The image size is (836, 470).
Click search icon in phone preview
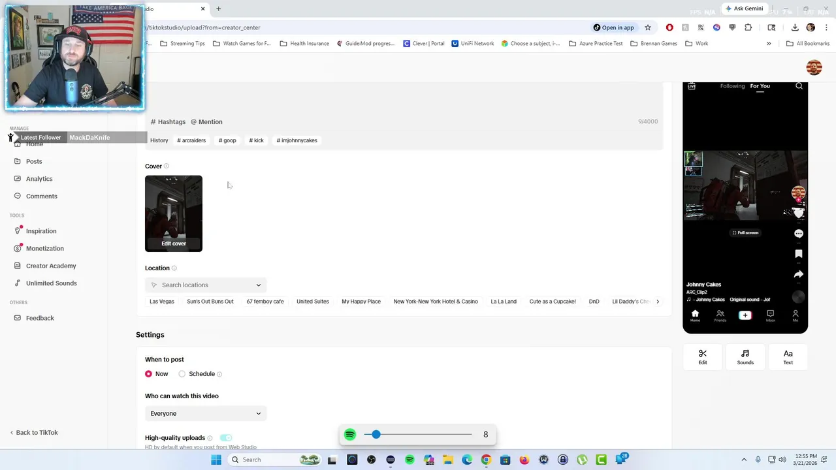(799, 86)
